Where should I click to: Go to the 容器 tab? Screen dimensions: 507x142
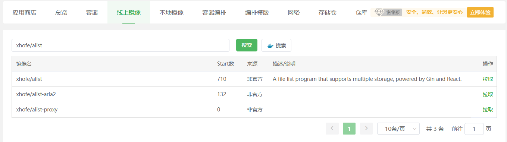click(92, 12)
